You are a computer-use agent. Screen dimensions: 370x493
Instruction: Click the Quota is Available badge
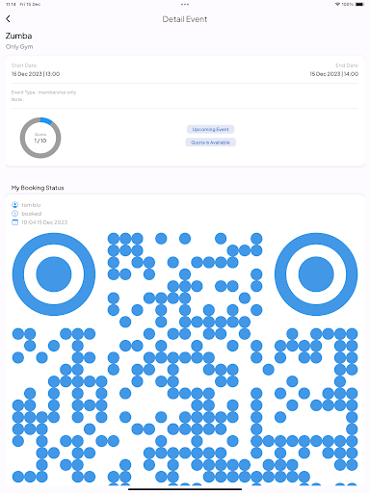pyautogui.click(x=211, y=143)
